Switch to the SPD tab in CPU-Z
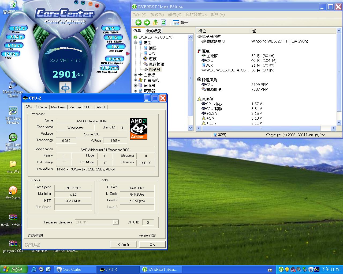This screenshot has height=274, width=343. click(87, 107)
